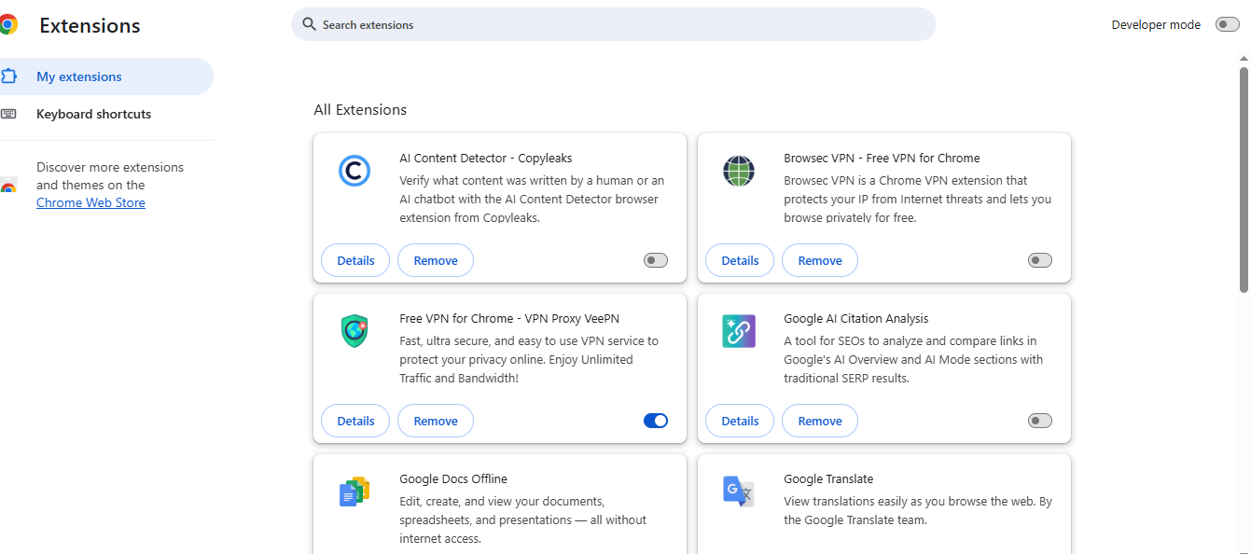Enable Developer mode toggle
The image size is (1251, 554).
point(1228,24)
